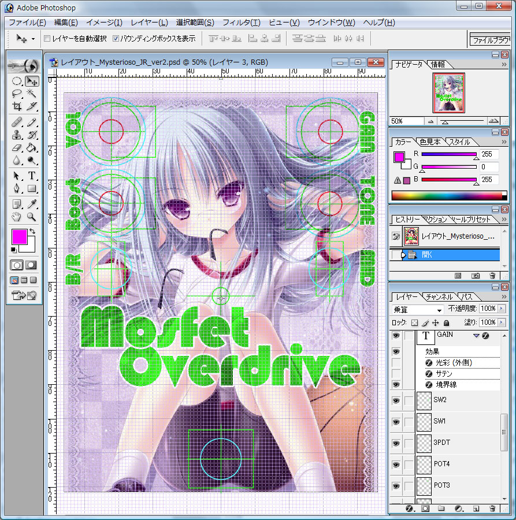Create a new layer set folder
The width and height of the screenshot is (516, 520).
(441, 508)
